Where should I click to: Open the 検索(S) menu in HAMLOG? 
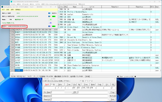click(19, 4)
